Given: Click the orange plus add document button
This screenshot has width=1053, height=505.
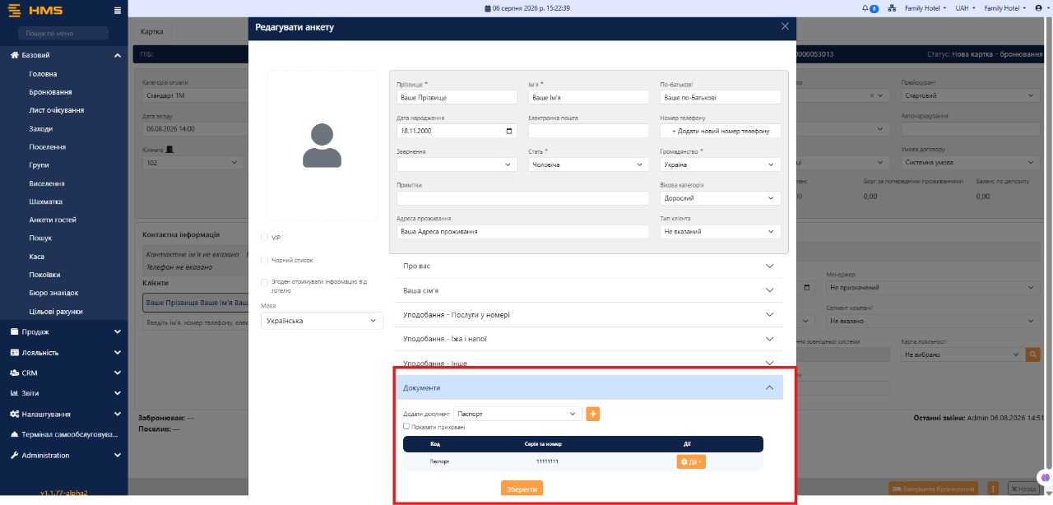Looking at the screenshot, I should point(593,414).
